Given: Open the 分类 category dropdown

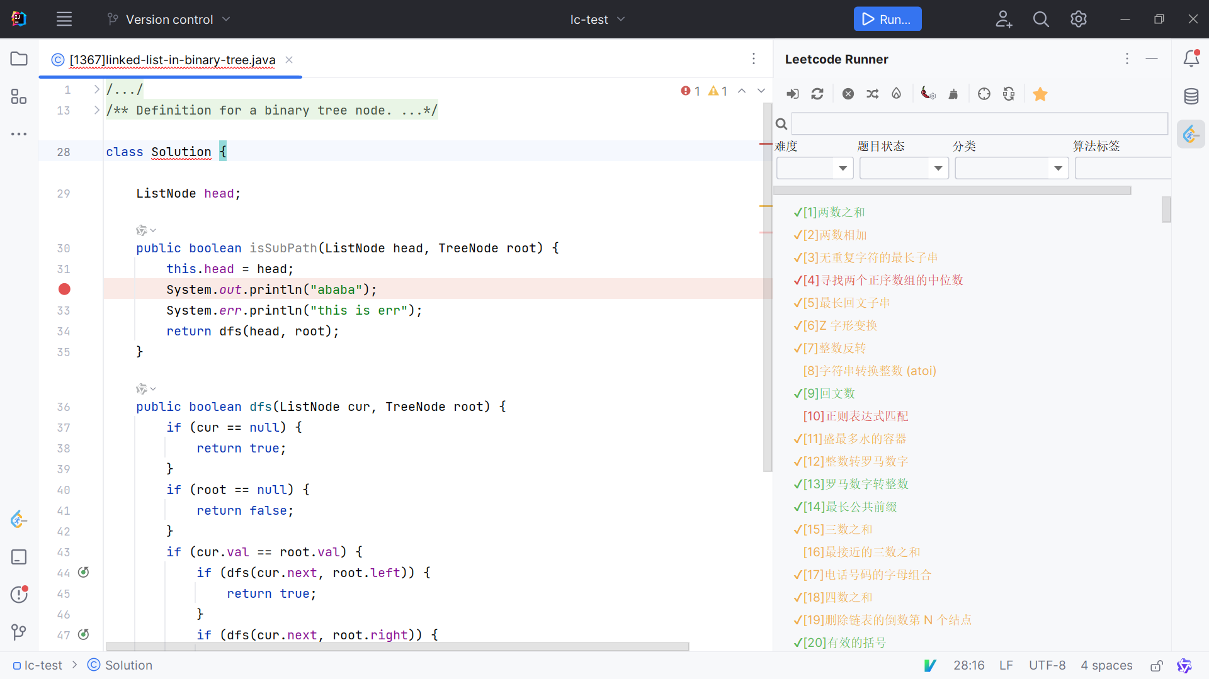Looking at the screenshot, I should pyautogui.click(x=1011, y=168).
